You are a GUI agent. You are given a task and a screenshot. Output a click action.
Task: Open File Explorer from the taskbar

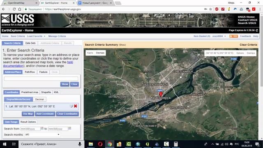click(x=91, y=144)
